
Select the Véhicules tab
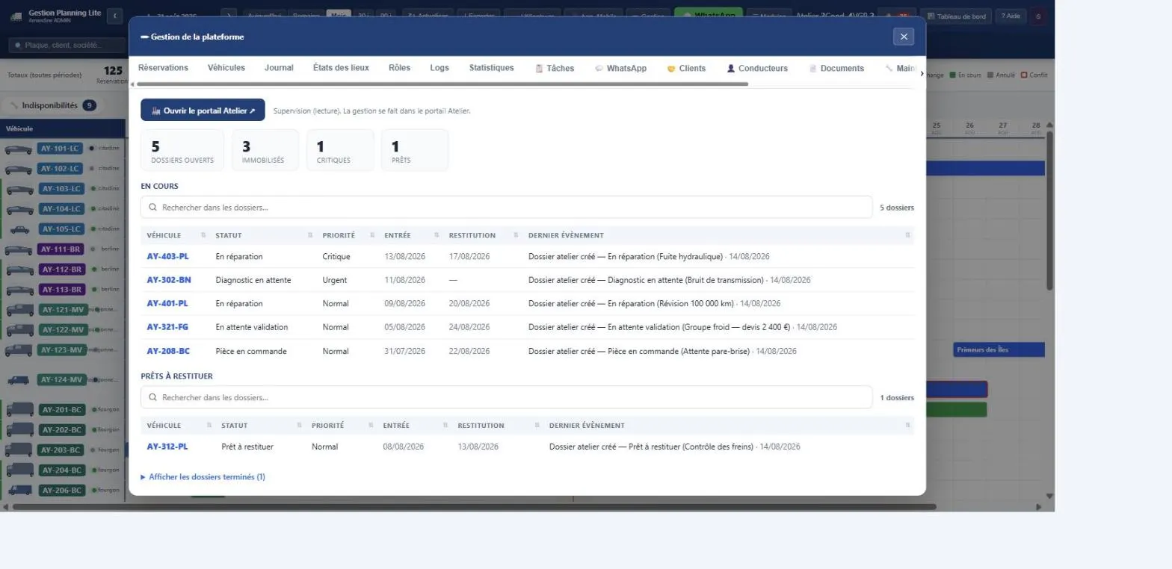point(226,67)
